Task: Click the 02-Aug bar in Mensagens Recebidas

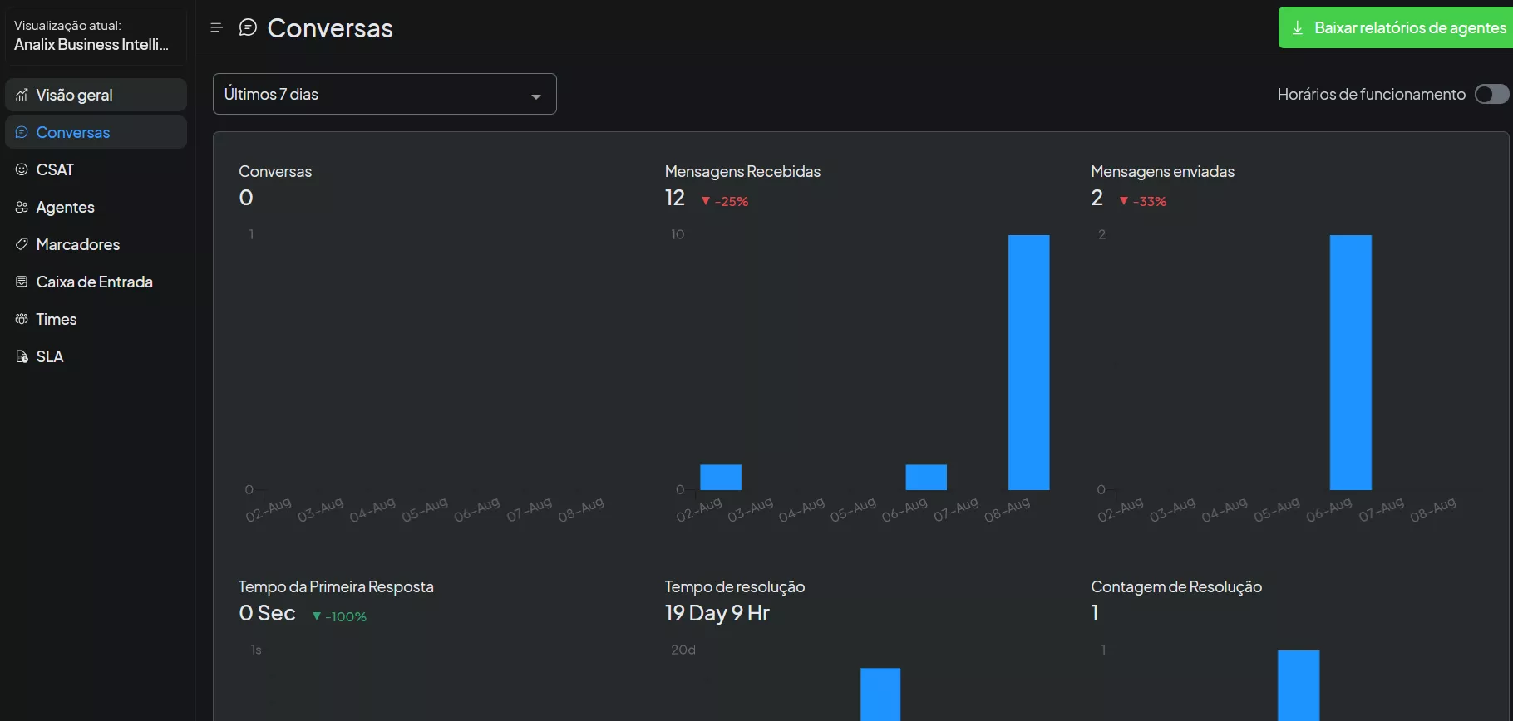Action: pos(721,477)
